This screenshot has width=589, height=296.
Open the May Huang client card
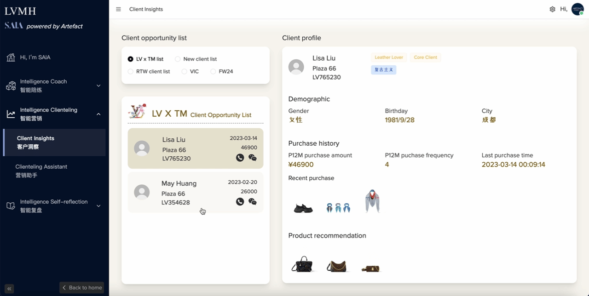[x=196, y=193]
